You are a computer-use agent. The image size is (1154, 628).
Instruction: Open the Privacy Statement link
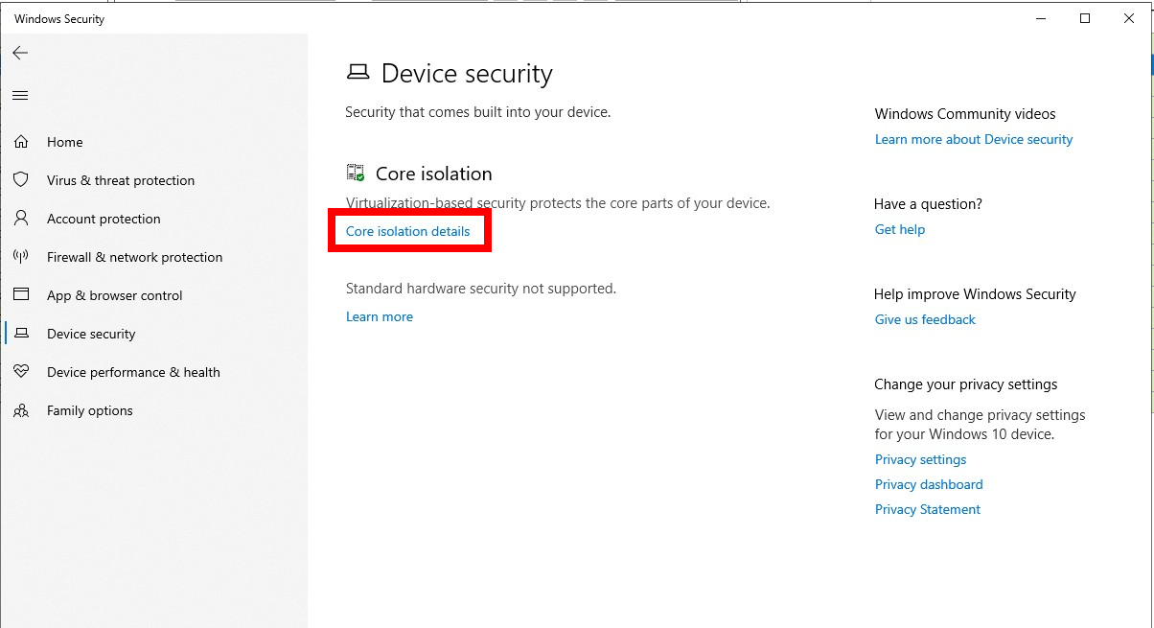click(928, 509)
